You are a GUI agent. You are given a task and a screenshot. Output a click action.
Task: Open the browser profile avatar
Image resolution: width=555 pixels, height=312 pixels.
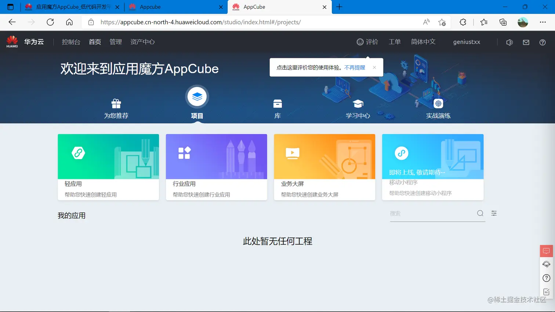click(523, 22)
